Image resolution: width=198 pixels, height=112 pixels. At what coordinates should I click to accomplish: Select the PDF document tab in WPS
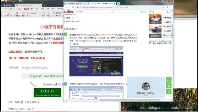pyautogui.click(x=28, y=5)
